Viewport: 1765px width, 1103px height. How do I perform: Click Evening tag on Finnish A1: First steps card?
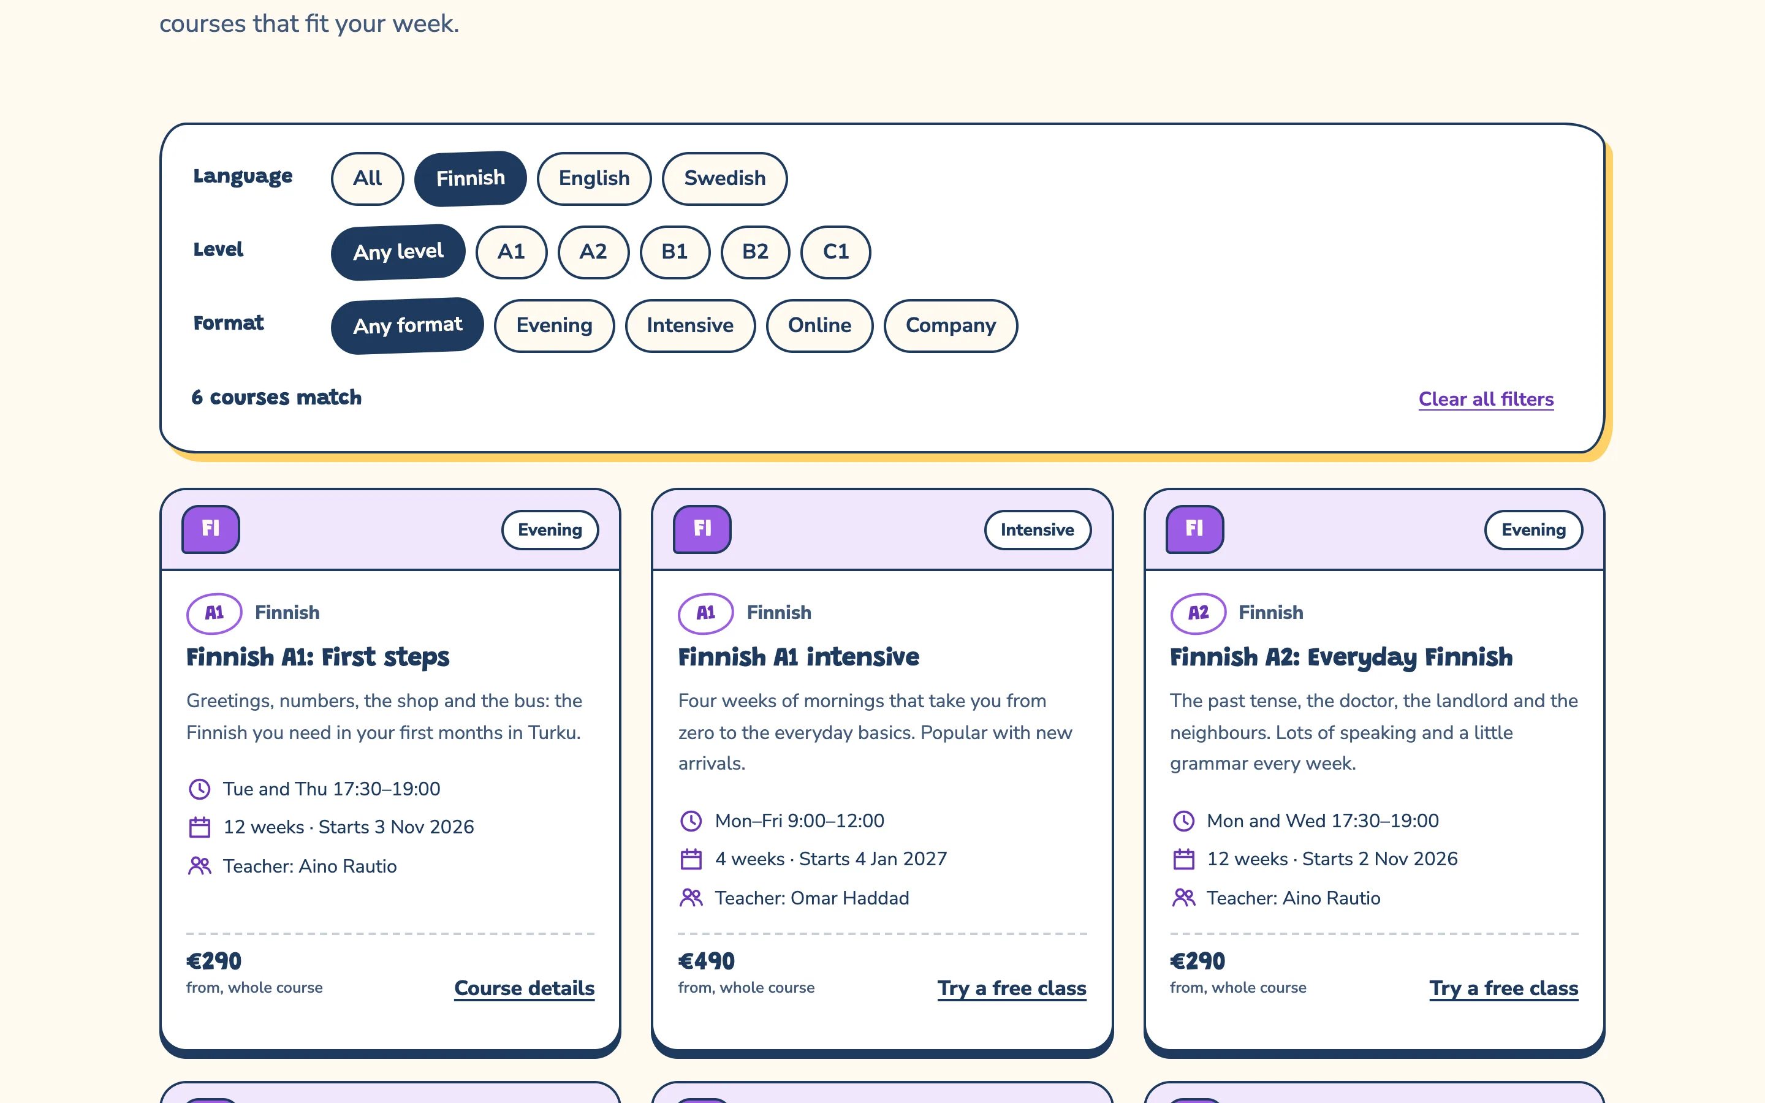click(x=550, y=530)
